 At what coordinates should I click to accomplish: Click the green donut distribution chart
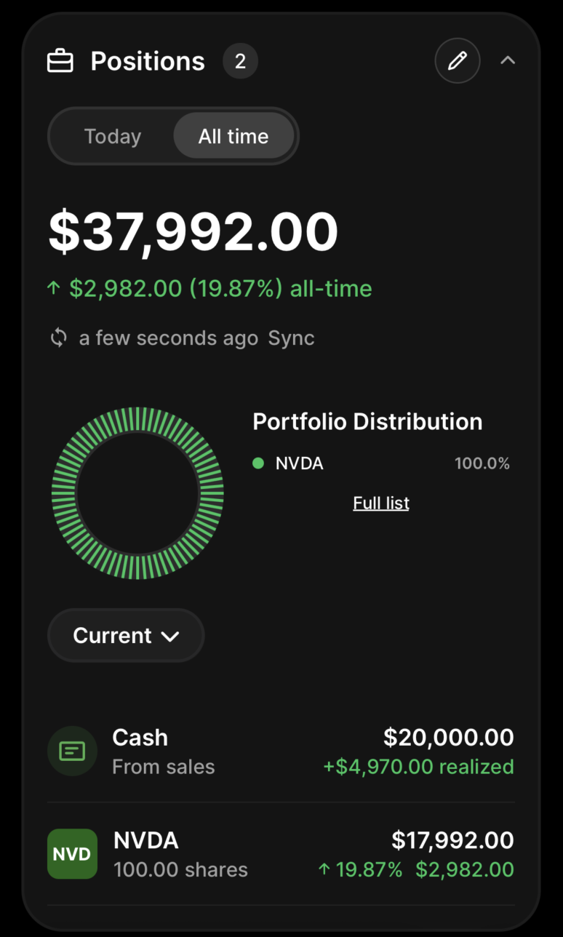tap(137, 493)
